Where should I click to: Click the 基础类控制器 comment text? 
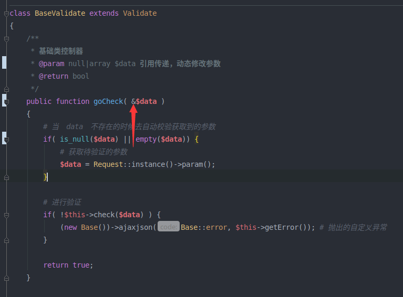[61, 51]
